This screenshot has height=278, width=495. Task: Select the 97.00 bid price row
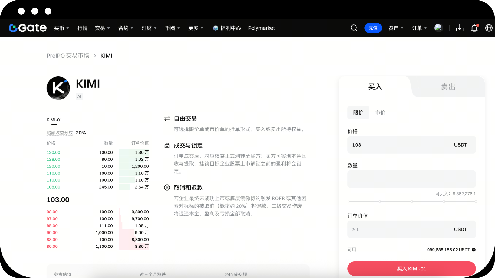[x=98, y=219]
